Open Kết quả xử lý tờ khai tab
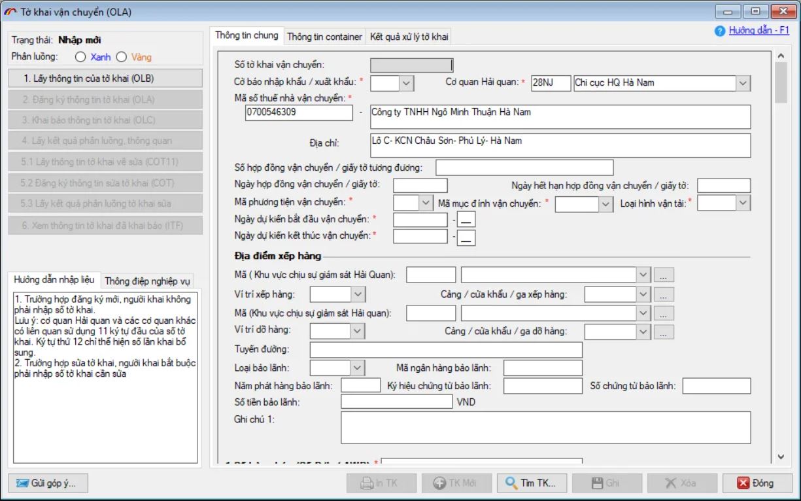801x501 pixels. (409, 37)
